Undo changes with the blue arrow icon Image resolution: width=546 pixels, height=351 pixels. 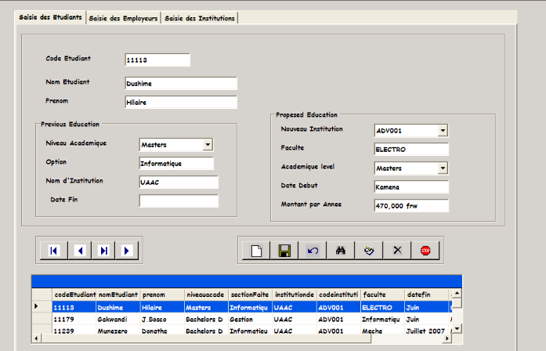point(313,251)
